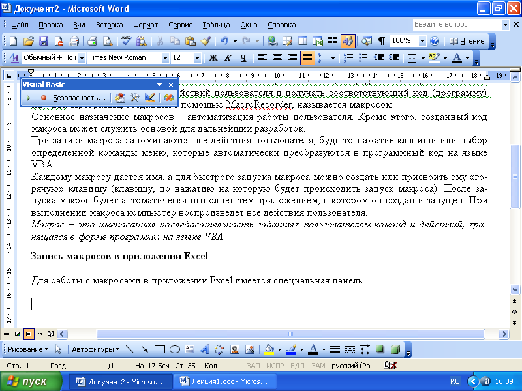Open the font size dropdown
Screen dimensions: 522x391
tap(197, 58)
